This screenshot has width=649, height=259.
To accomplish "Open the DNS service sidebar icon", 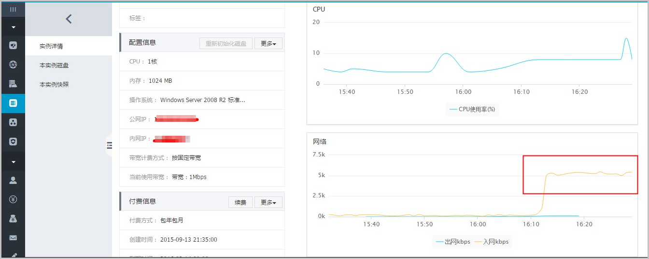I will (13, 65).
